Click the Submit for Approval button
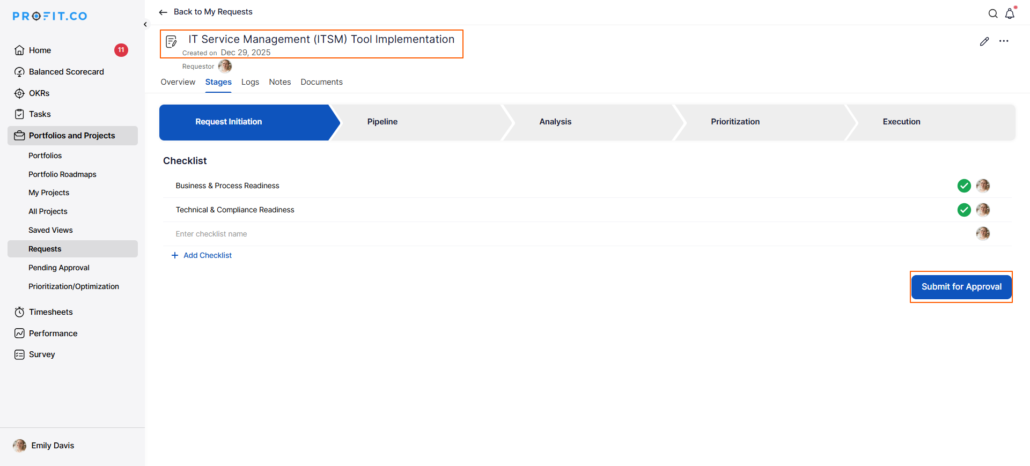 961,287
